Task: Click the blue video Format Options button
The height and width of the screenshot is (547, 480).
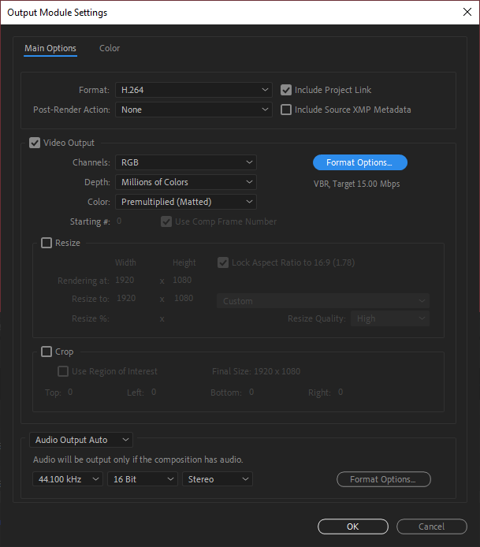Action: (x=359, y=162)
